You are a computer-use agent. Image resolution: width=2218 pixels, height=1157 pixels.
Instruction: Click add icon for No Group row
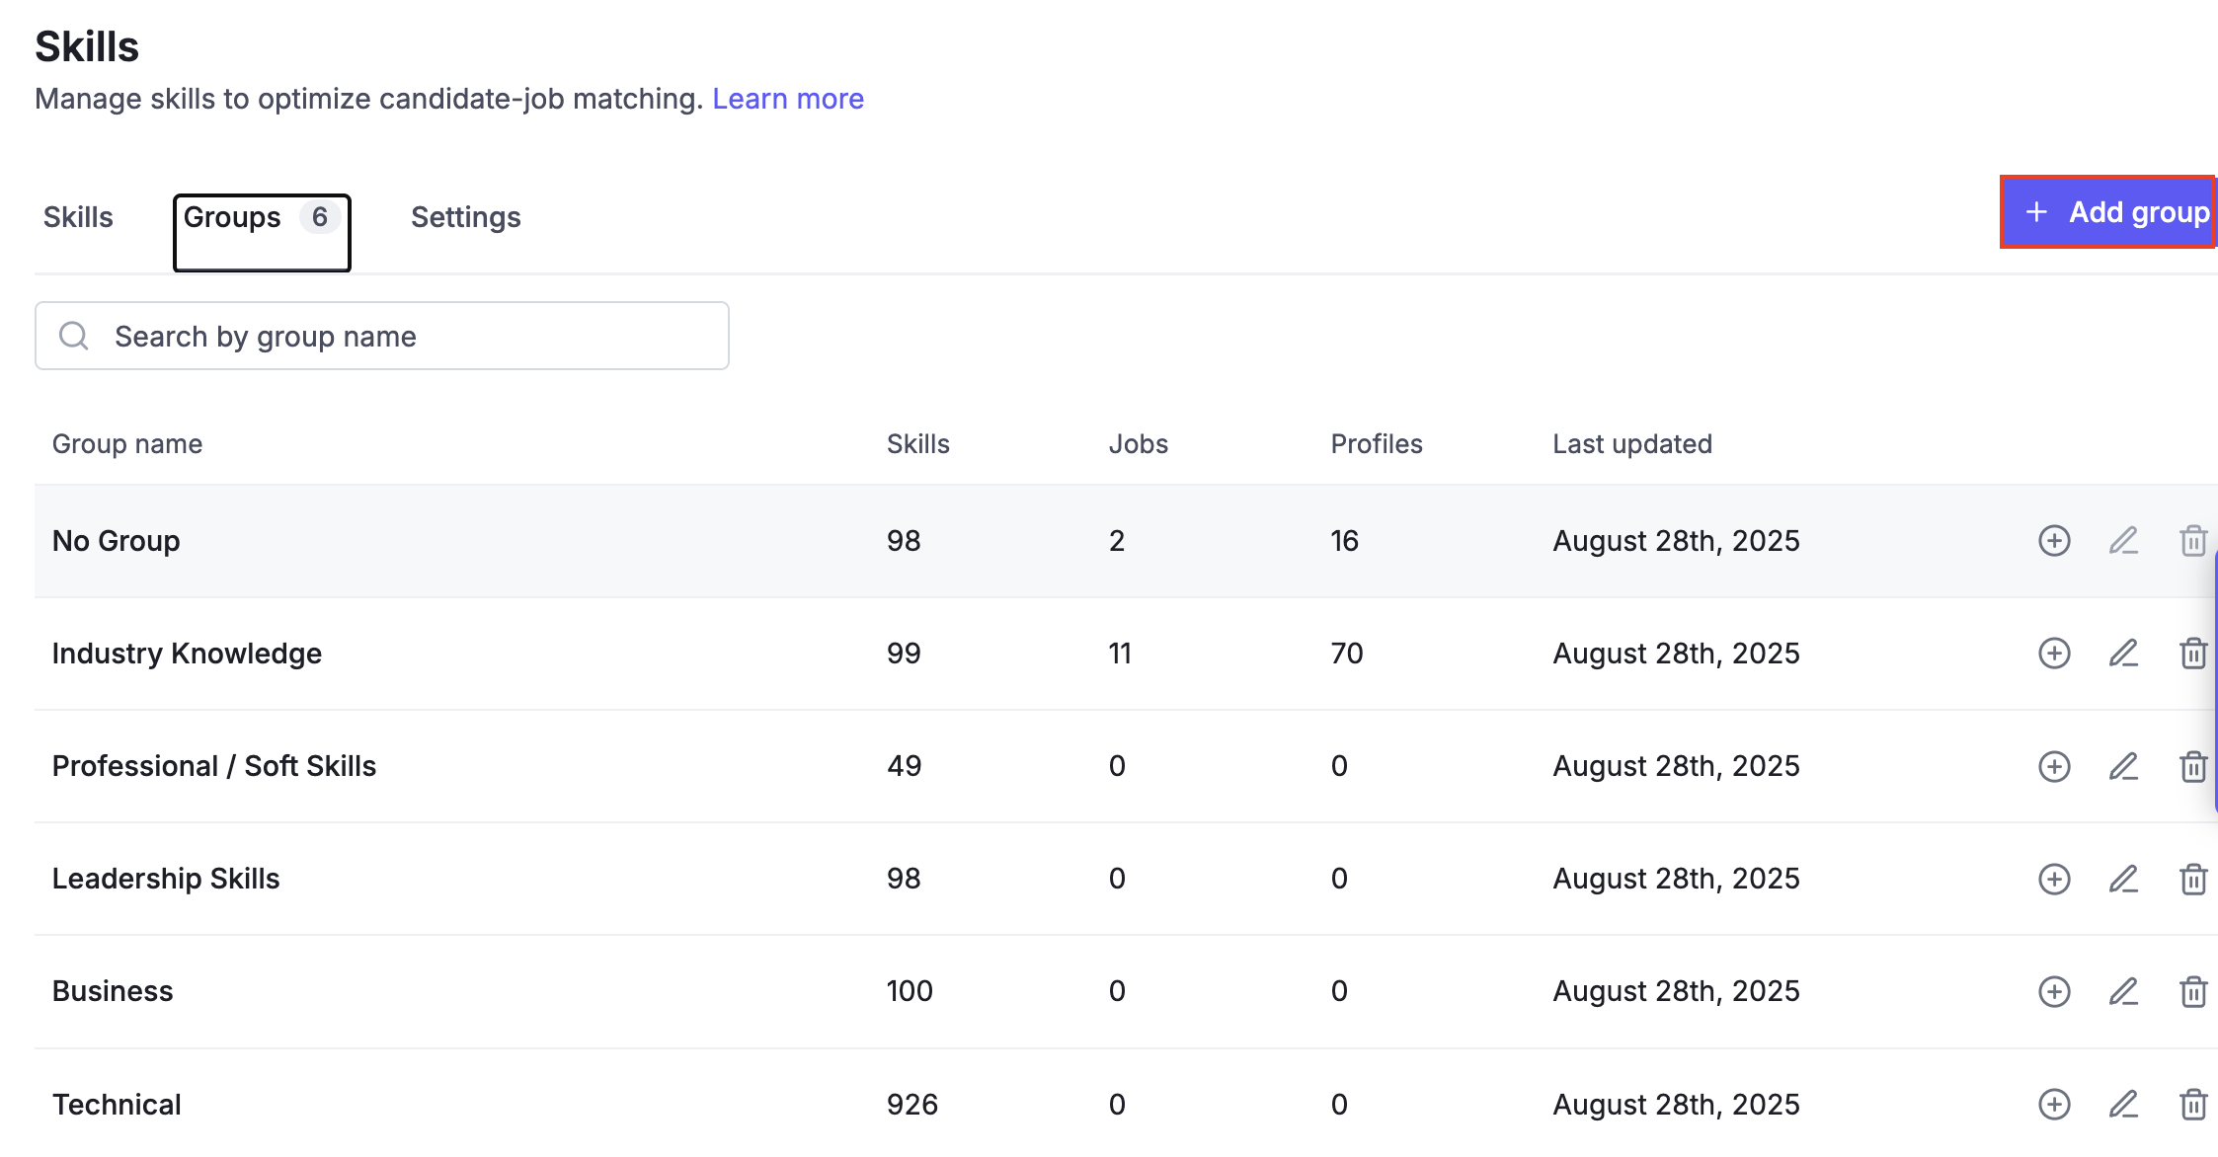coord(2054,541)
